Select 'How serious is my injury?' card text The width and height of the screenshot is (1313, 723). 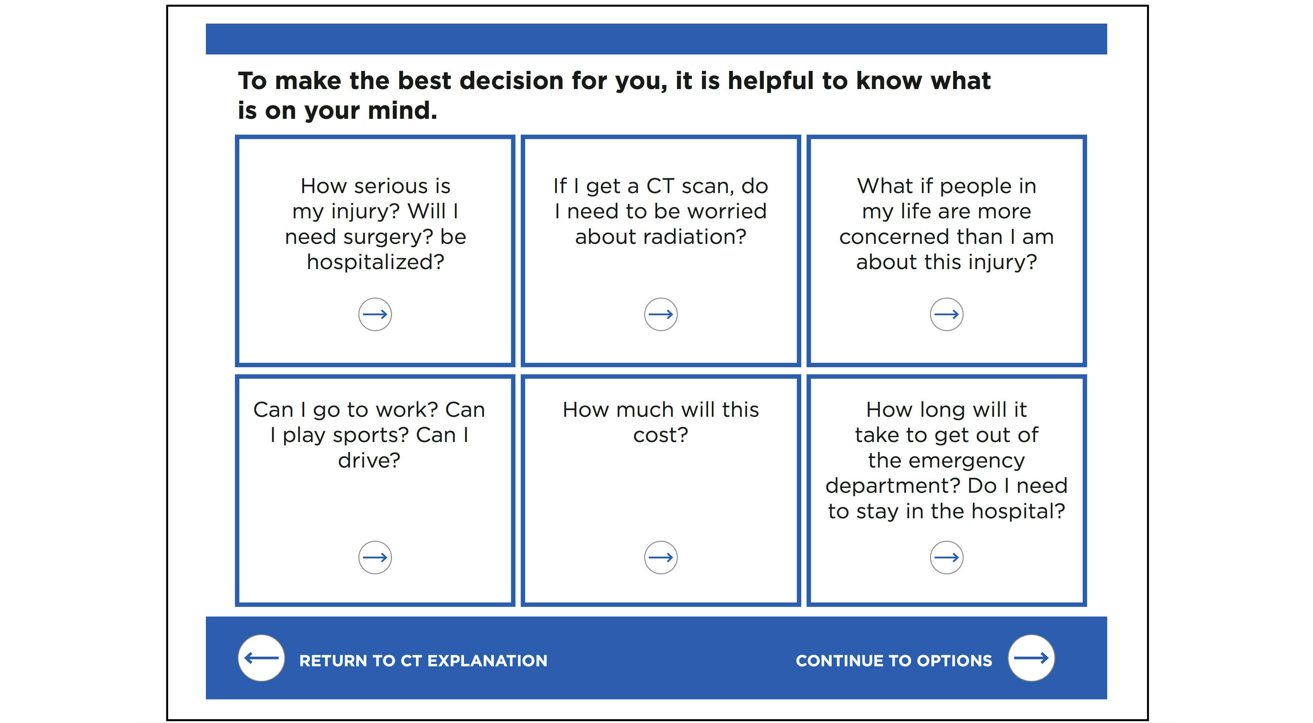click(x=376, y=224)
